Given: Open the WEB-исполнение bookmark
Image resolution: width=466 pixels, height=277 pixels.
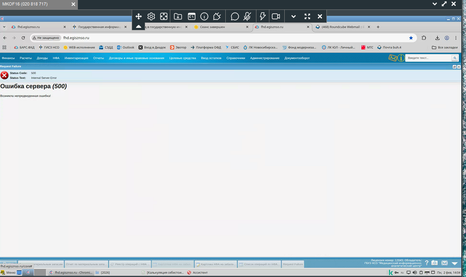Looking at the screenshot, I should click(79, 47).
